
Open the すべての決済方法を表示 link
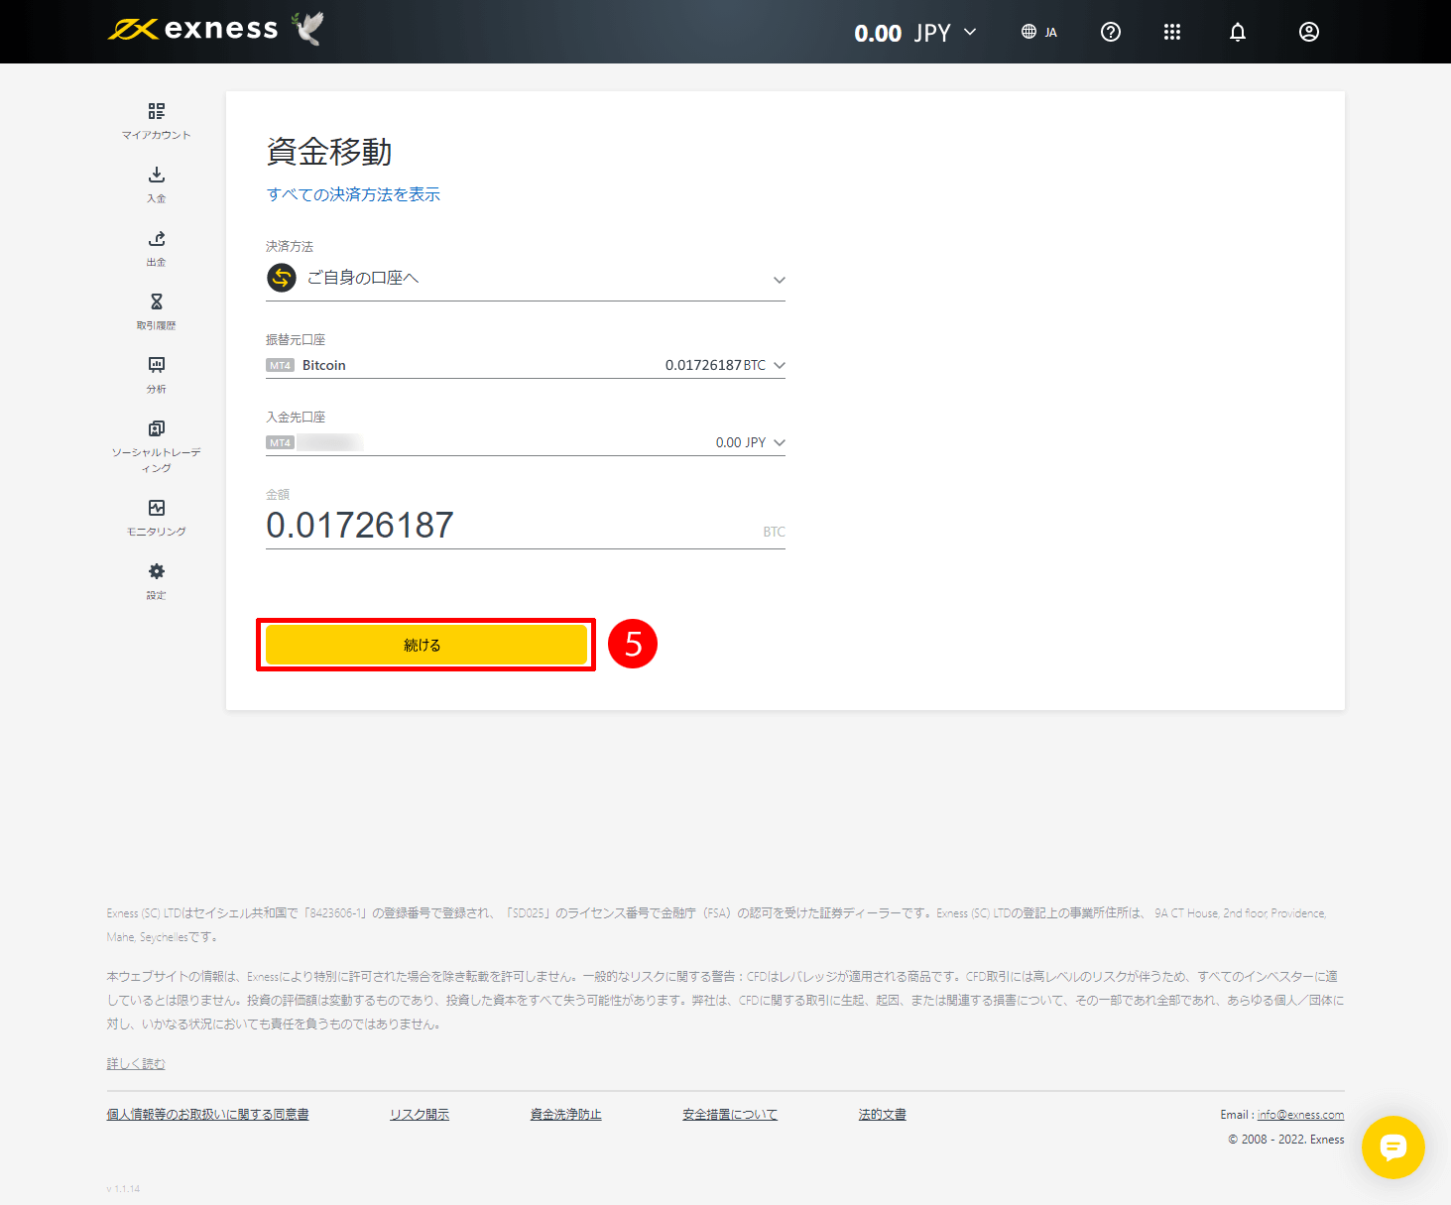(353, 194)
